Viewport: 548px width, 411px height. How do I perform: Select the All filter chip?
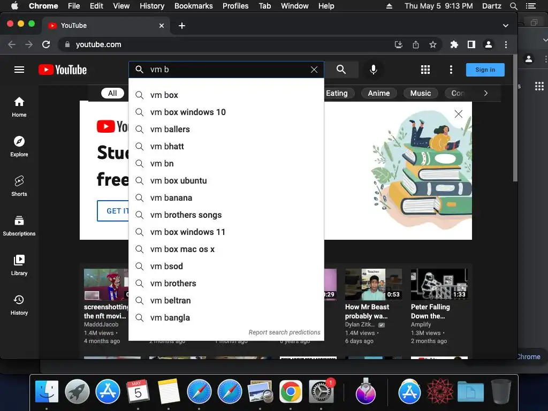[x=112, y=93]
